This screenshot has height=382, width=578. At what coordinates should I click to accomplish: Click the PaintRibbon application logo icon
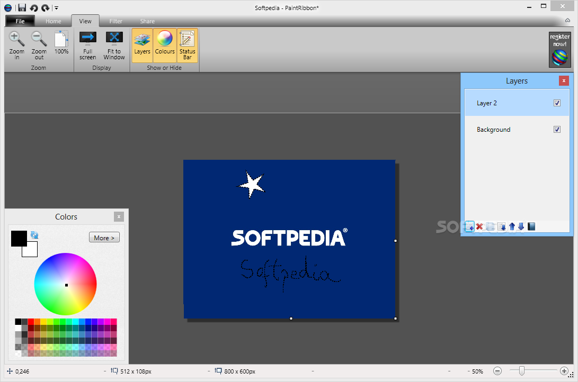pyautogui.click(x=8, y=8)
